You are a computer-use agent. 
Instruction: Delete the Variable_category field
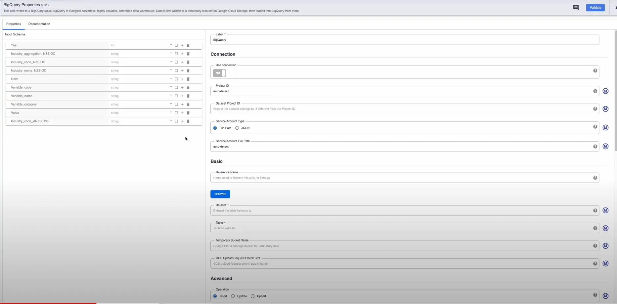pyautogui.click(x=188, y=104)
